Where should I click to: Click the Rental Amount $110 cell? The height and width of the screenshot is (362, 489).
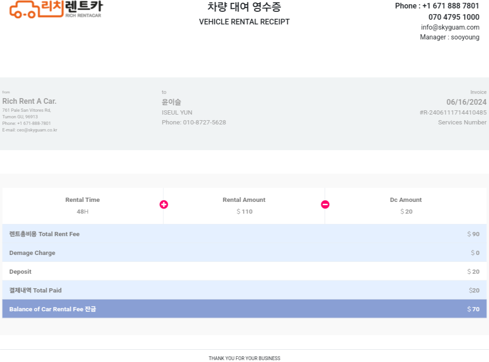(244, 206)
